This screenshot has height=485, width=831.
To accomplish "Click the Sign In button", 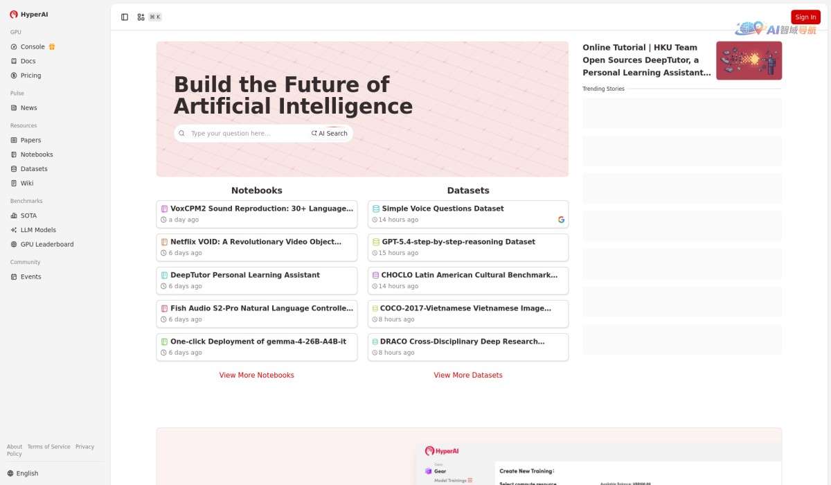I will pyautogui.click(x=805, y=17).
